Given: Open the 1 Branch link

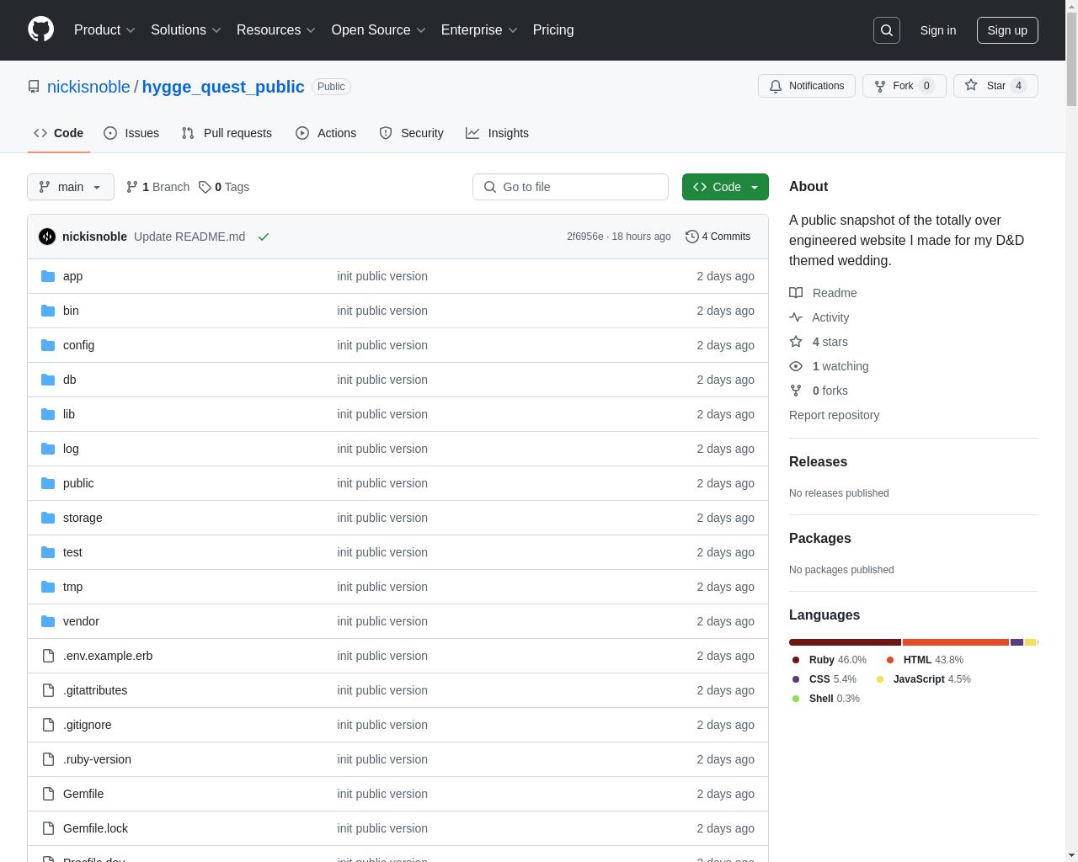Looking at the screenshot, I should click(x=157, y=187).
